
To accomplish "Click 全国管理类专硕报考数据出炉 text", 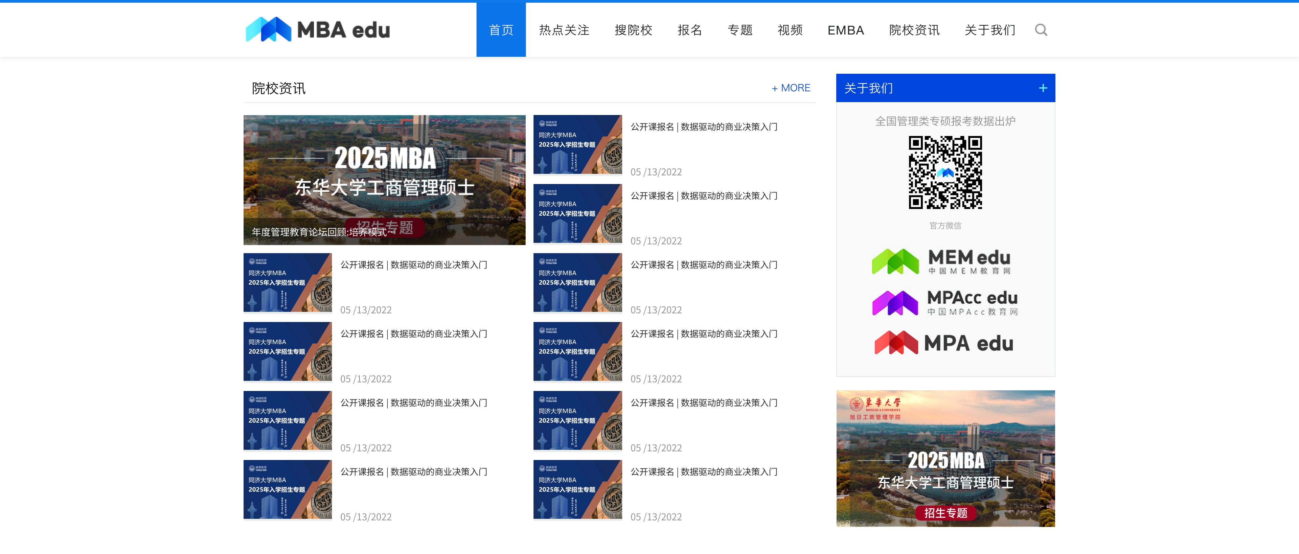I will 945,121.
